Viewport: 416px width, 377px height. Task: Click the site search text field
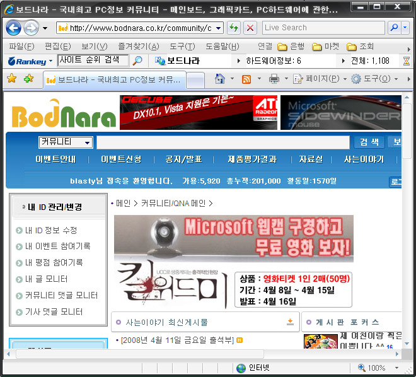pos(223,142)
